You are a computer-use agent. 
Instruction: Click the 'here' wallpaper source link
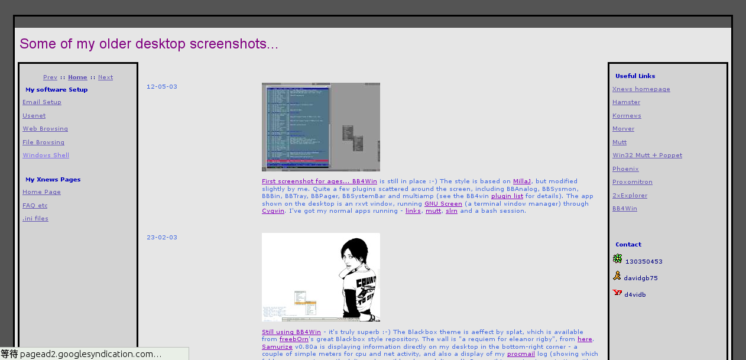point(585,339)
